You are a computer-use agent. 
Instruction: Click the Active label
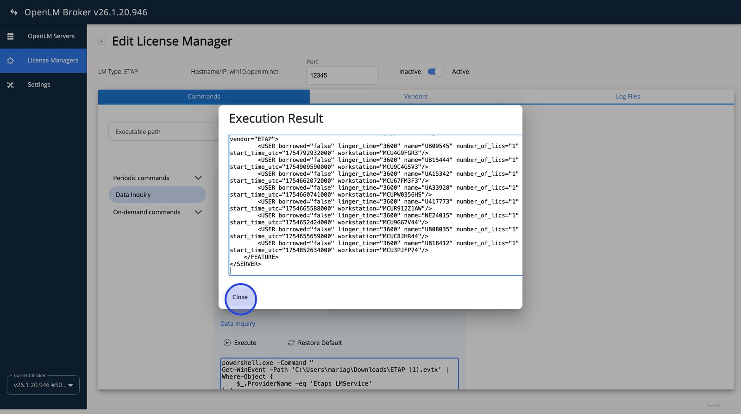460,72
